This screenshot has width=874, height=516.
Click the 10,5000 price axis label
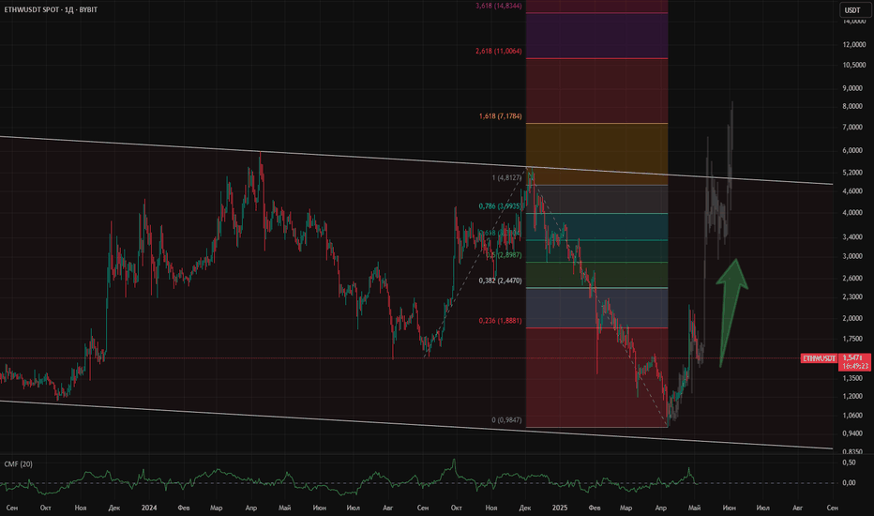click(x=853, y=66)
